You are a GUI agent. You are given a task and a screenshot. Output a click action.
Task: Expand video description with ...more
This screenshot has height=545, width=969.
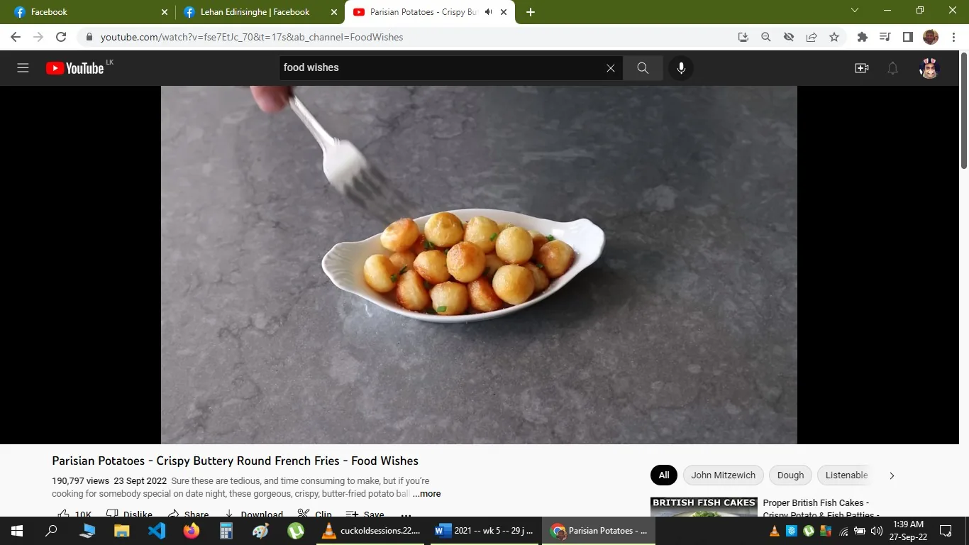(x=426, y=493)
